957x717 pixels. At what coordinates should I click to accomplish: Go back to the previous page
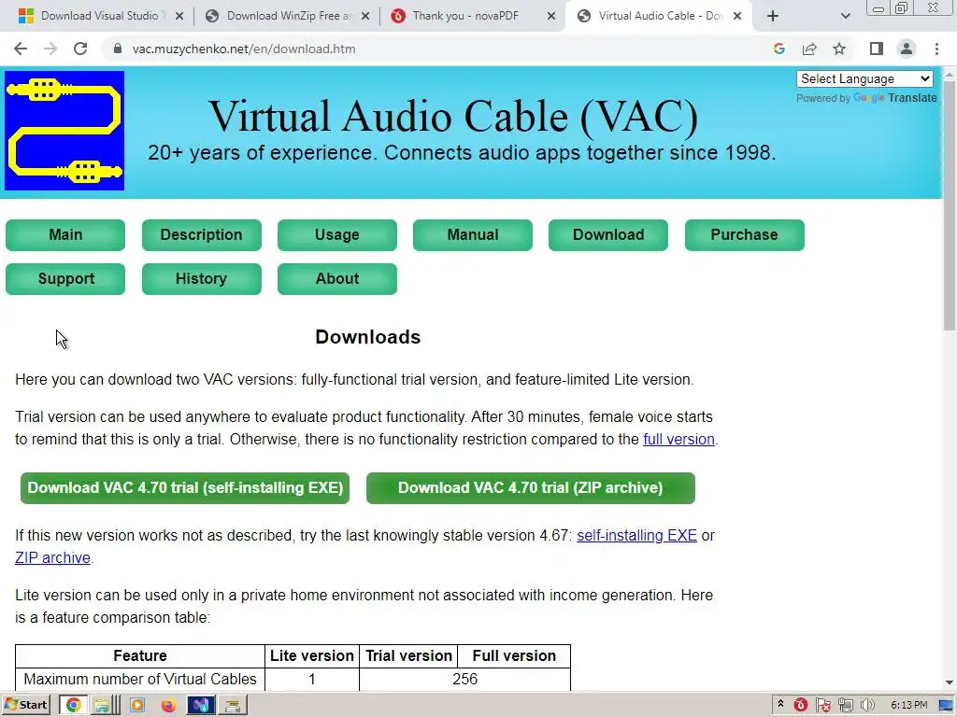point(21,49)
